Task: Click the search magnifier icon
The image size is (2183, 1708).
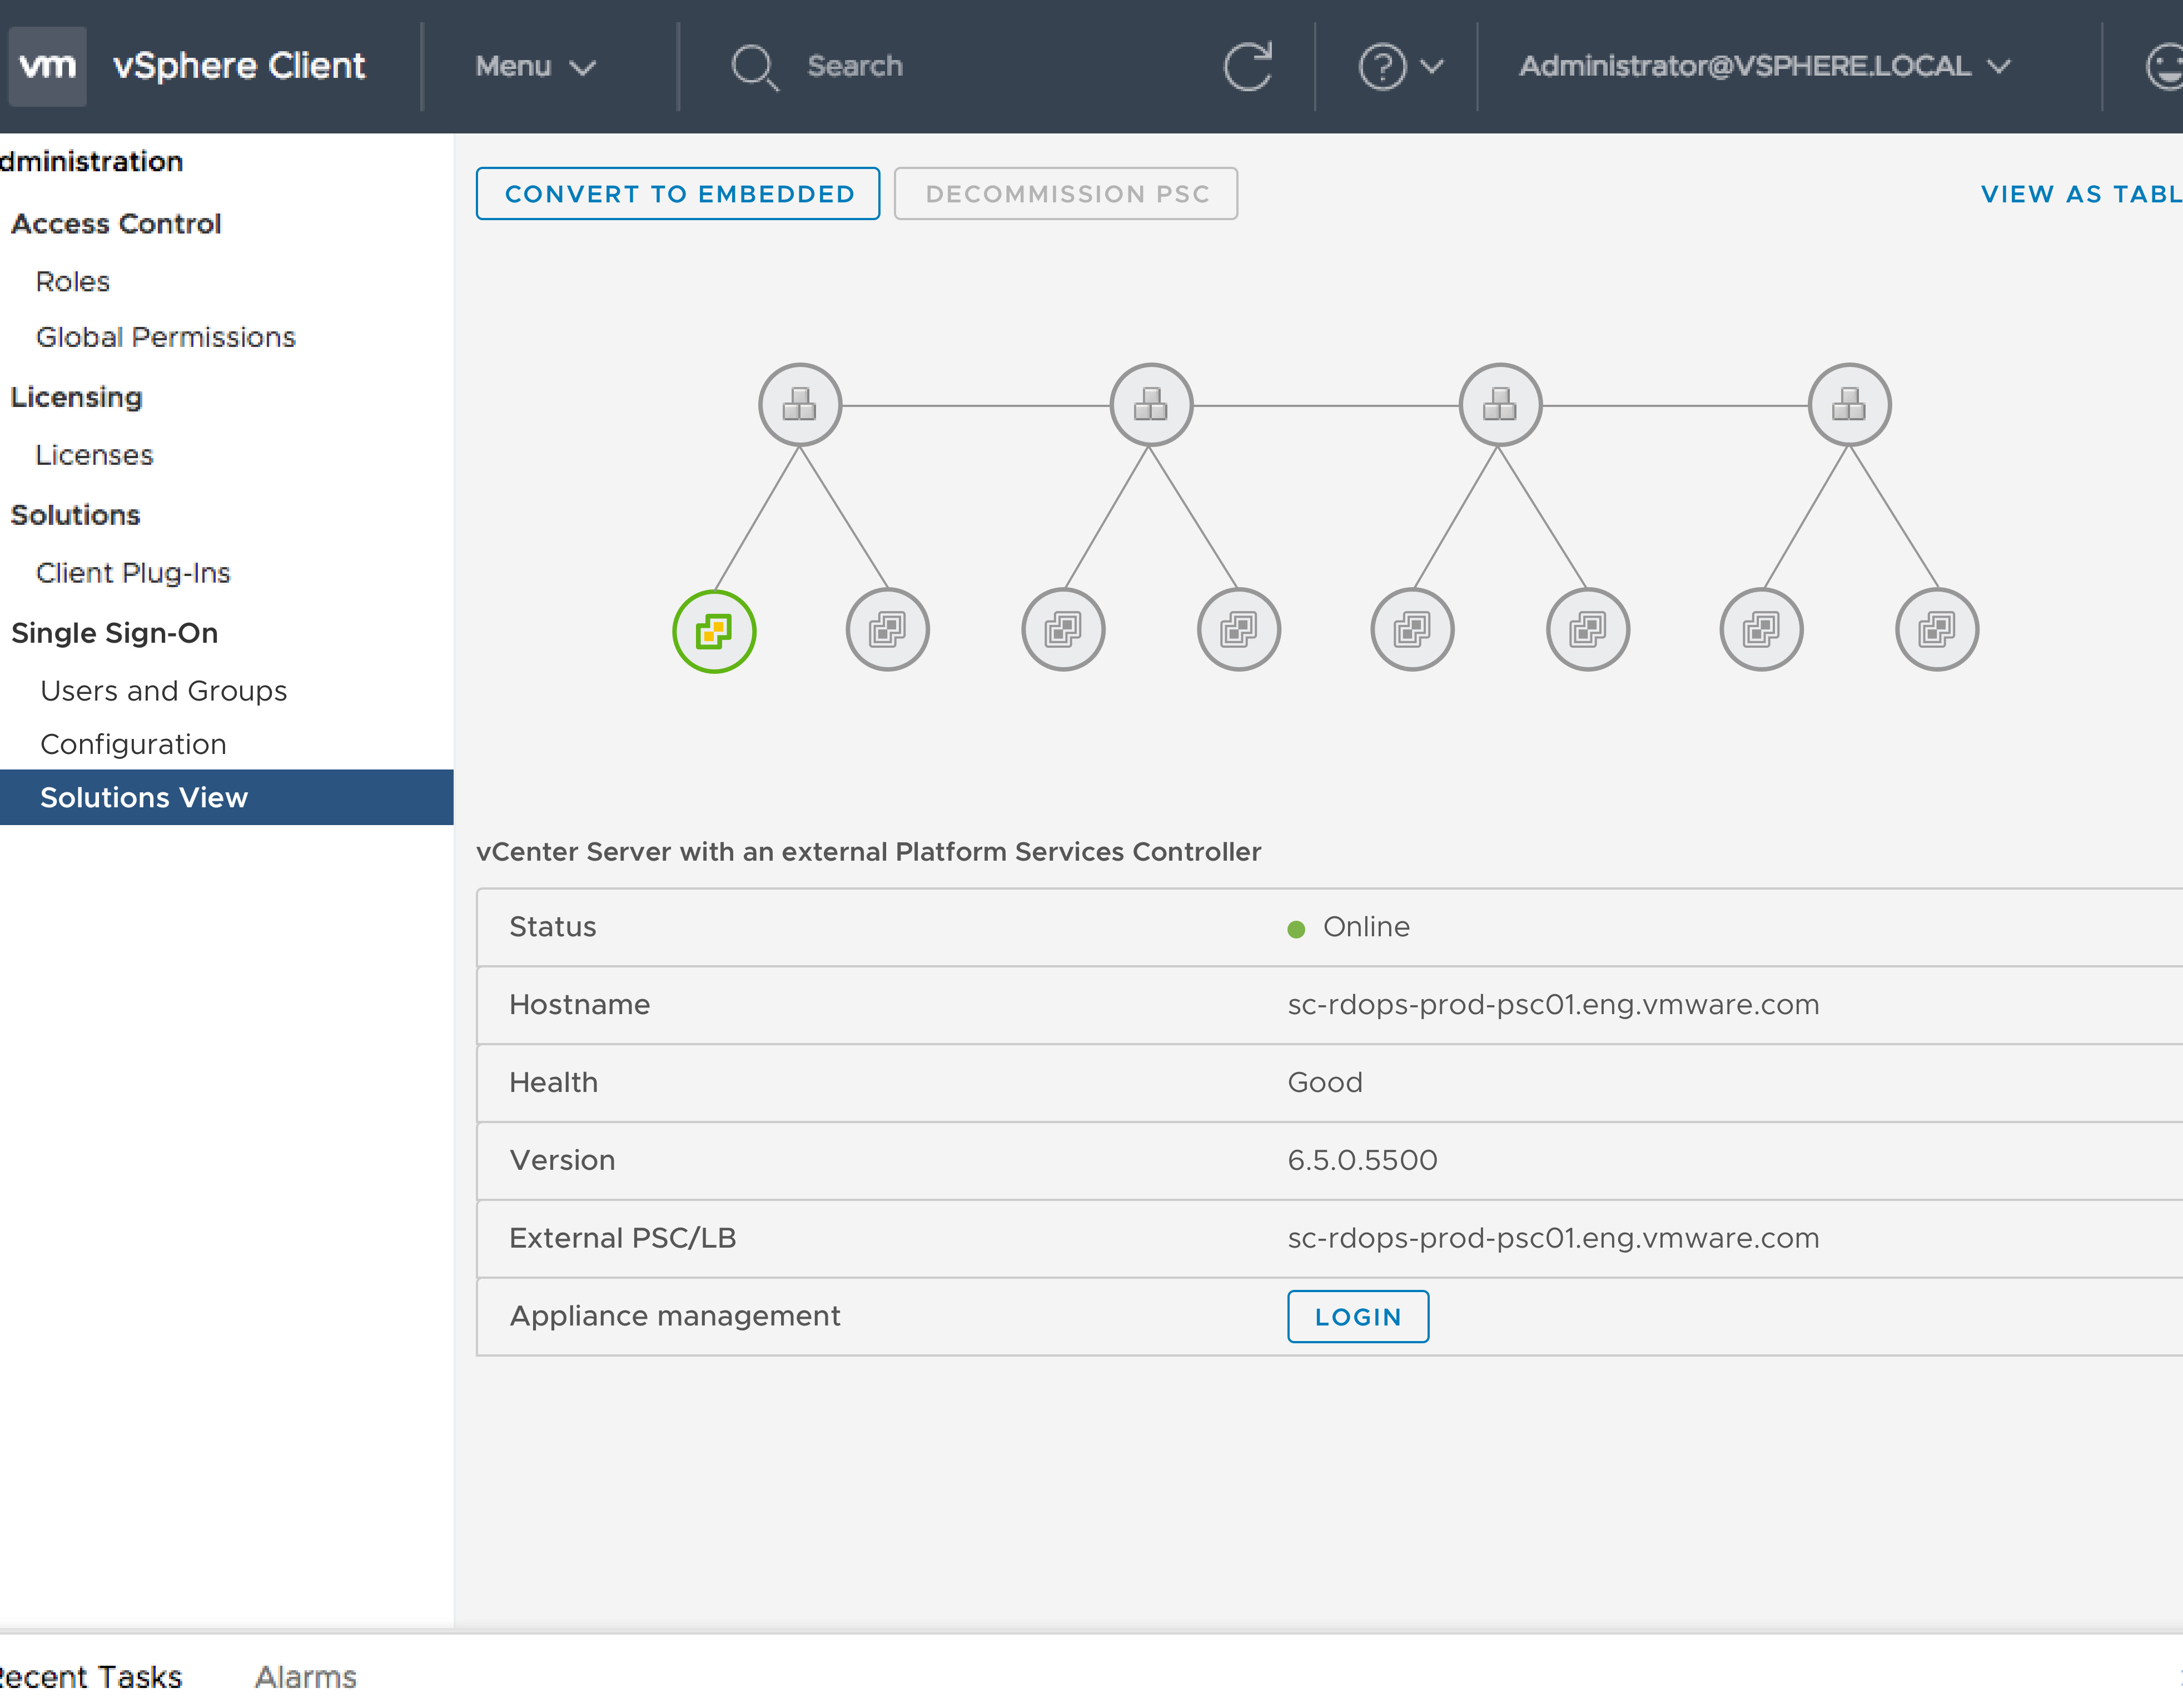Action: pyautogui.click(x=754, y=67)
